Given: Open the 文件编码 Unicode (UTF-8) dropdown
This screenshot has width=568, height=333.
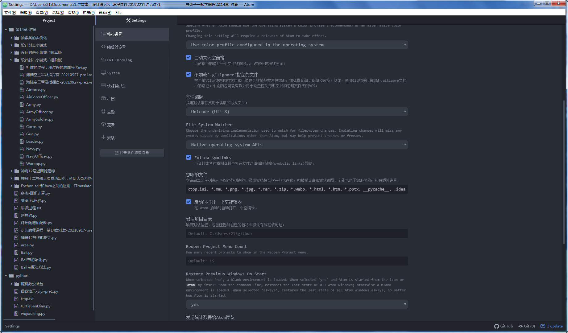Looking at the screenshot, I should [297, 112].
